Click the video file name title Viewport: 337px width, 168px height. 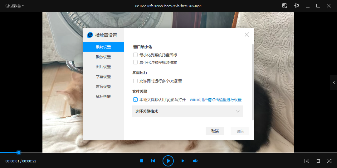tap(168, 6)
